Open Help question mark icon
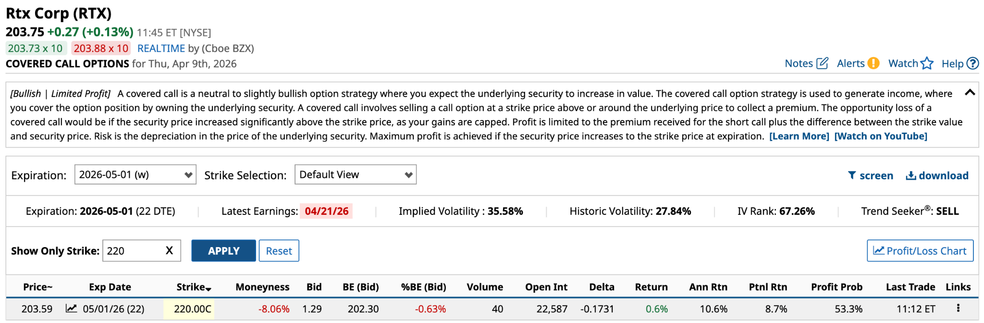The image size is (984, 323). click(x=973, y=63)
